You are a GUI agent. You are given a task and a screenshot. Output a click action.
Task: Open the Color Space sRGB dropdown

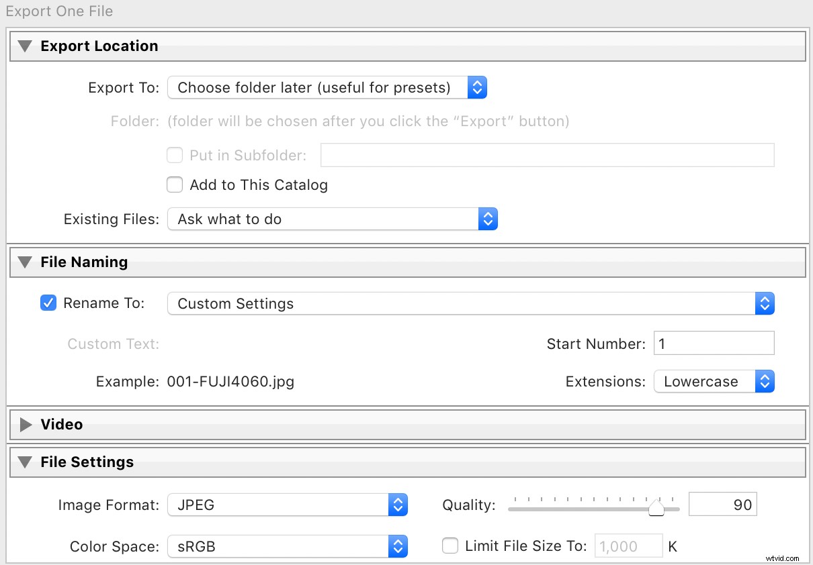287,547
